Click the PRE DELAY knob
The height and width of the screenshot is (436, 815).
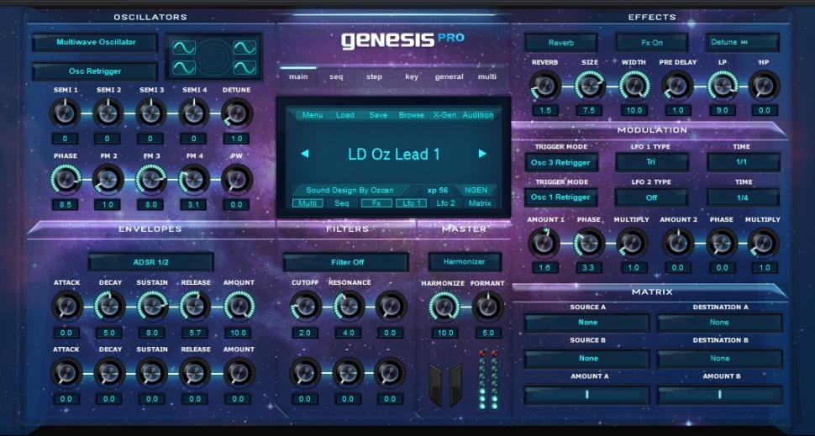tap(678, 85)
